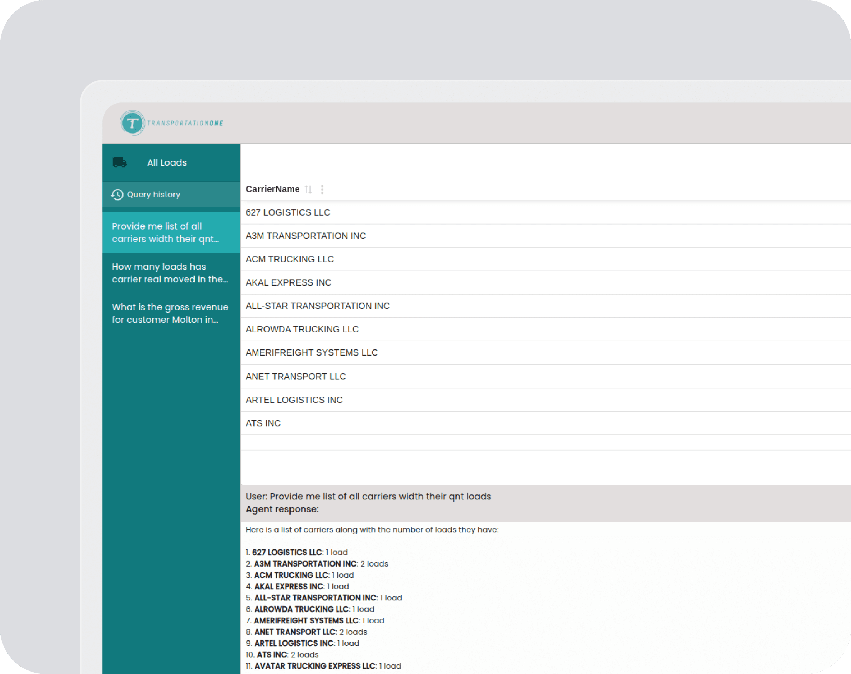Select the ALROWDA TRUCKING LLC row
The width and height of the screenshot is (851, 674).
point(302,330)
